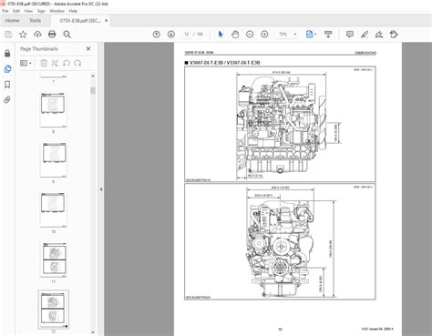Zoom out with the minus button

(250, 35)
